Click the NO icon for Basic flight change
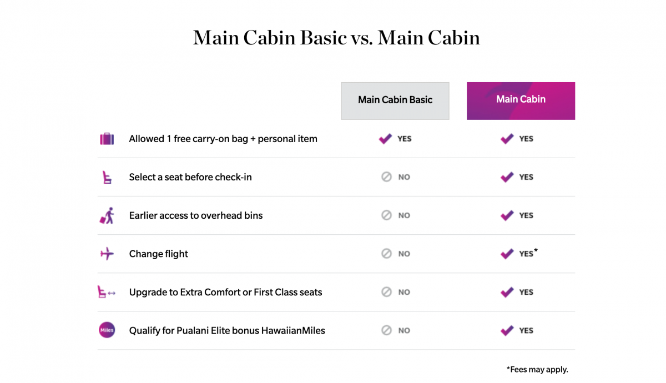 coord(386,254)
